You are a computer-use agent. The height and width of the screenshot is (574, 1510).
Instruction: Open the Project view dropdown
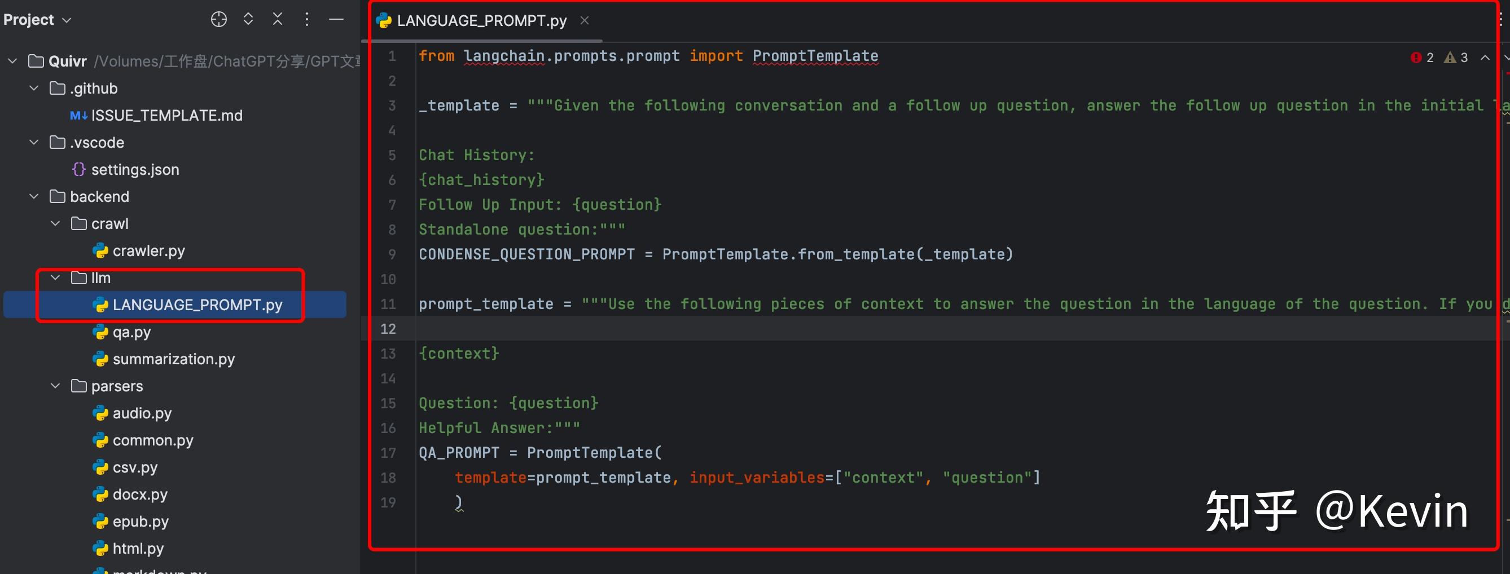[37, 20]
